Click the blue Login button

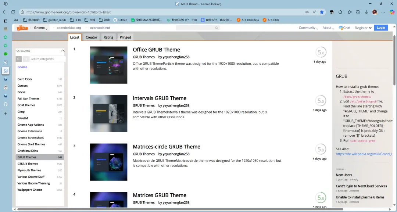coord(381,28)
